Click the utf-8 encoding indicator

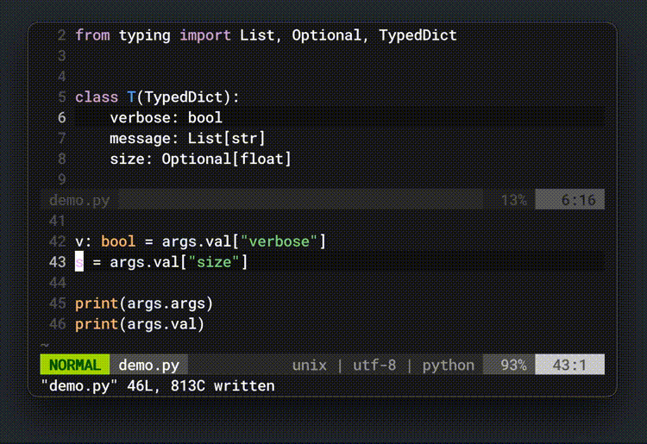pos(374,365)
